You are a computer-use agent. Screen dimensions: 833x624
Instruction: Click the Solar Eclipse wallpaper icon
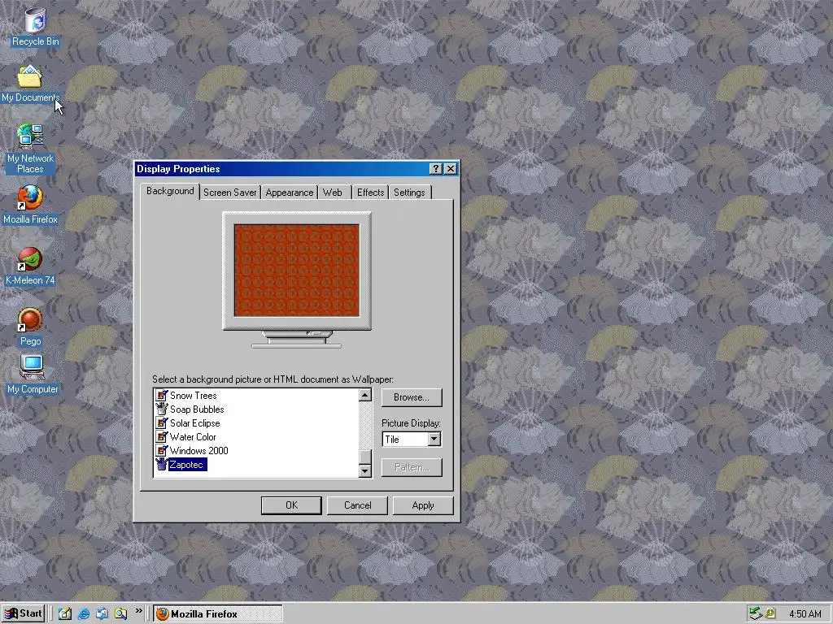coord(162,422)
